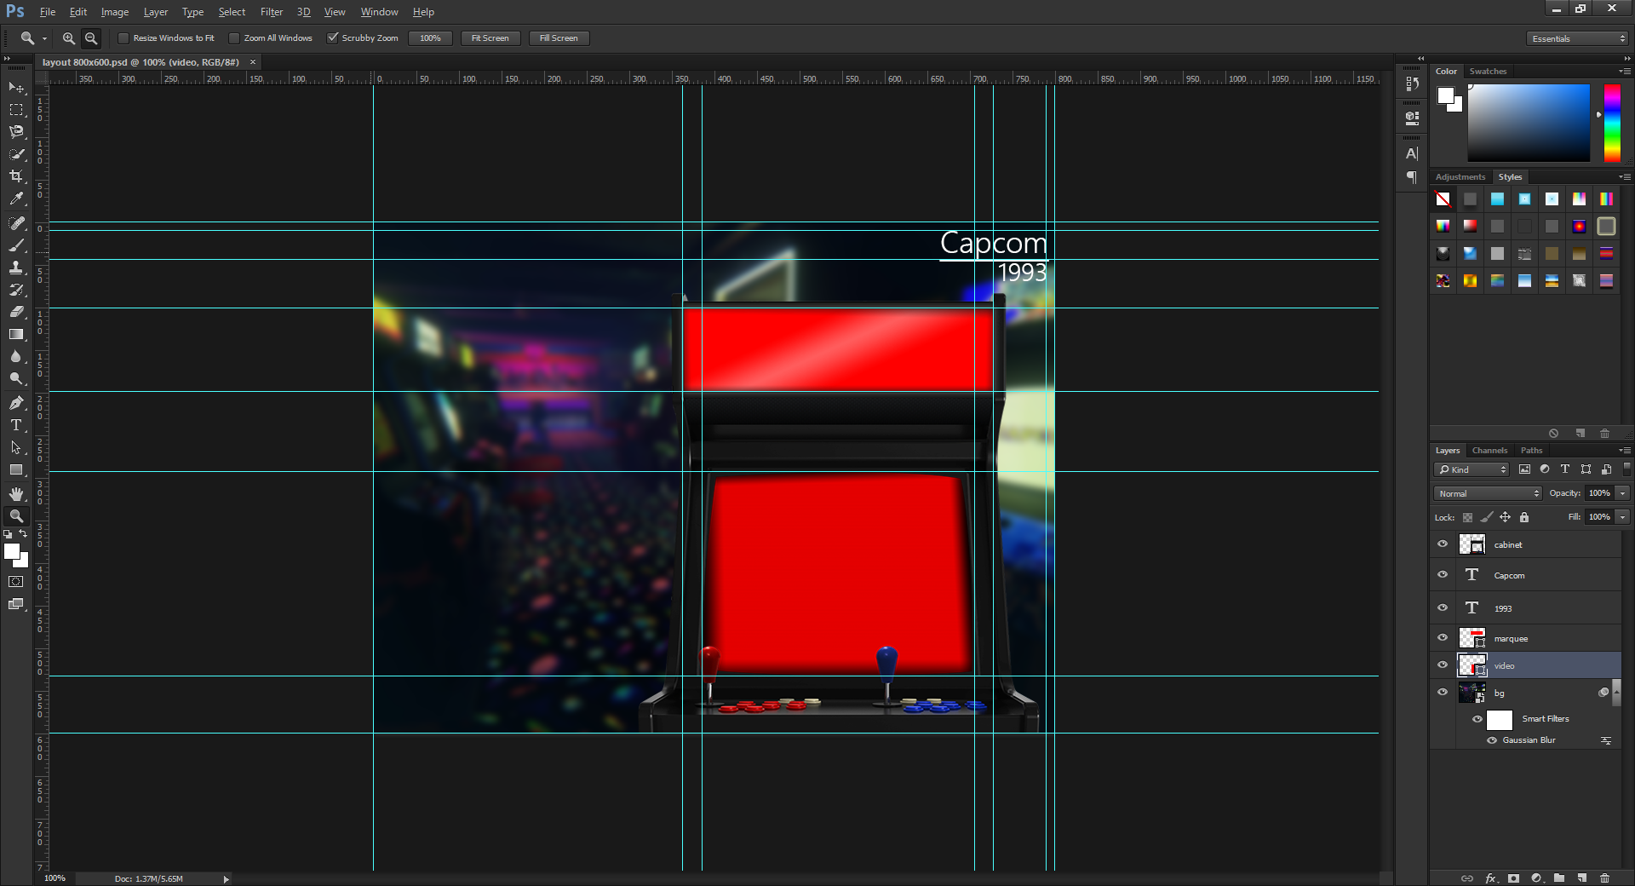Open the Opacity slider dropdown arrow
The height and width of the screenshot is (886, 1635).
[1622, 493]
